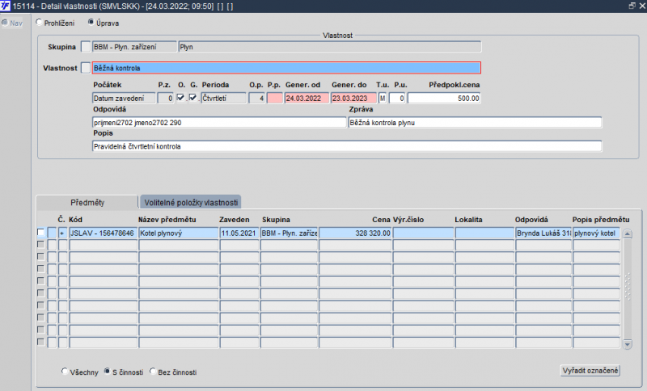The width and height of the screenshot is (647, 391).
Task: Click the plus button in Kotel plynový row
Action: click(62, 233)
